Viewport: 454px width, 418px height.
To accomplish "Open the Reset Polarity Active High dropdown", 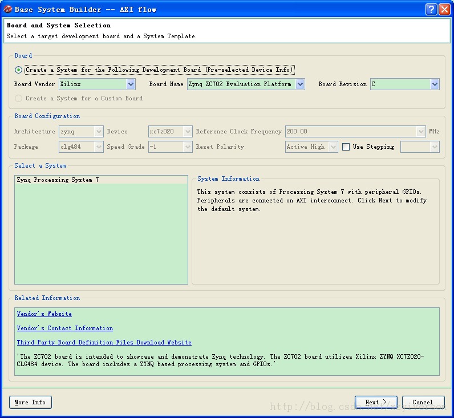I will click(311, 147).
